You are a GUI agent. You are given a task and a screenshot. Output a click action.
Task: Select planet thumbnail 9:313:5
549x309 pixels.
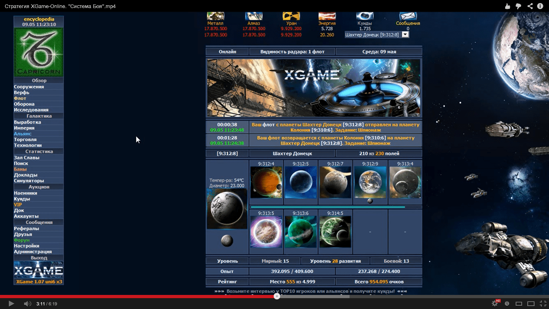tap(266, 231)
